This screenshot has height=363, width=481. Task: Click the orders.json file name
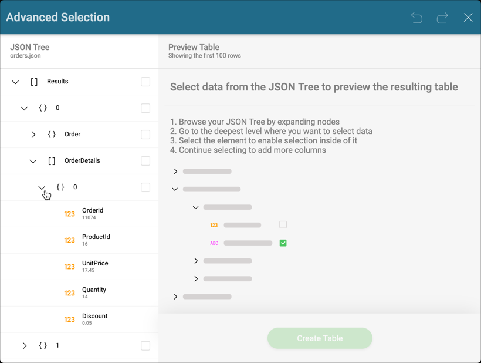click(25, 56)
